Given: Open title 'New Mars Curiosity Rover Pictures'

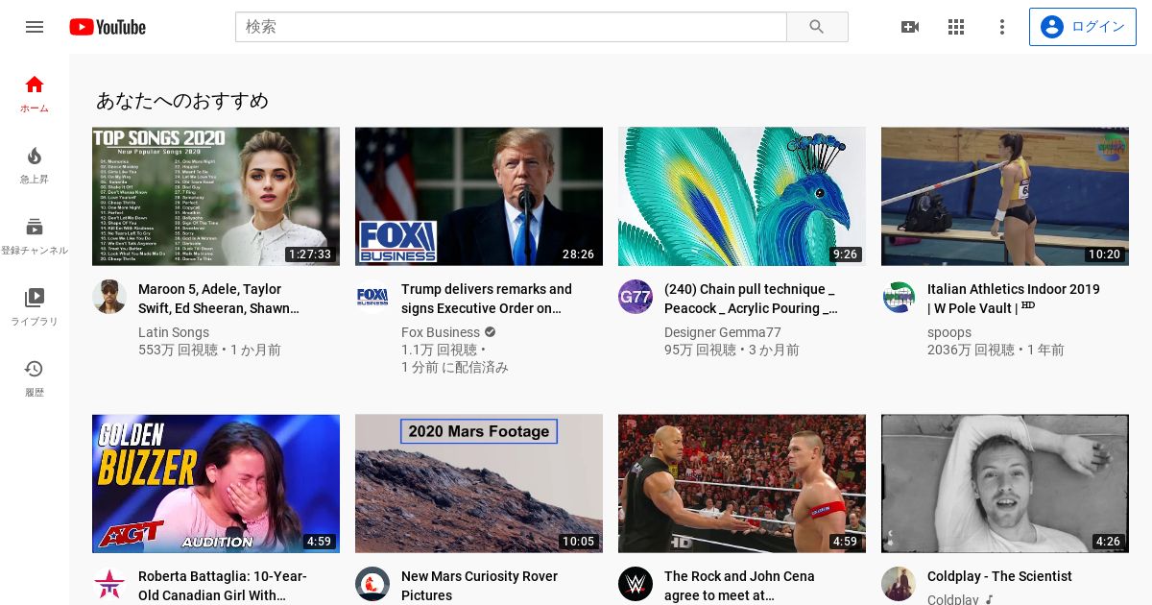Looking at the screenshot, I should (480, 586).
